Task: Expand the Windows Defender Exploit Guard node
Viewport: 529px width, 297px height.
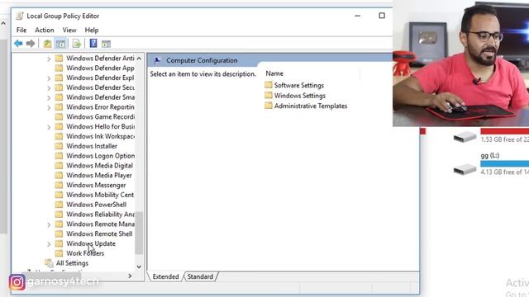Action: point(49,78)
